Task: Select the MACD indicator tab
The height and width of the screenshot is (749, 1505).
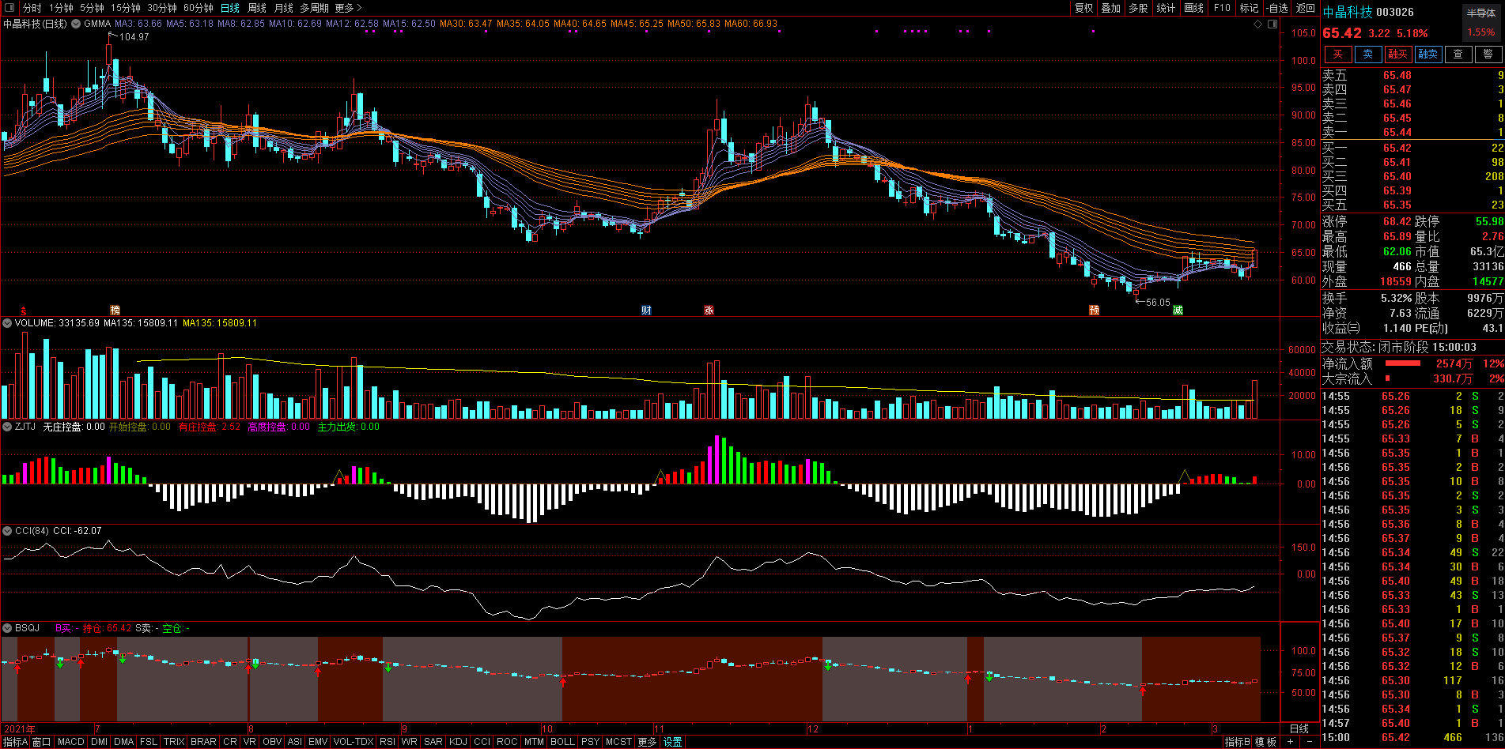Action: tap(70, 742)
